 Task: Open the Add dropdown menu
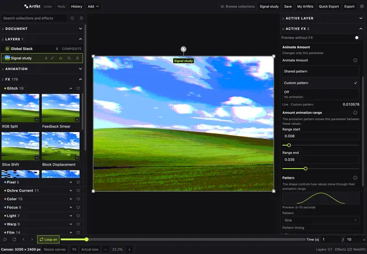[x=93, y=6]
